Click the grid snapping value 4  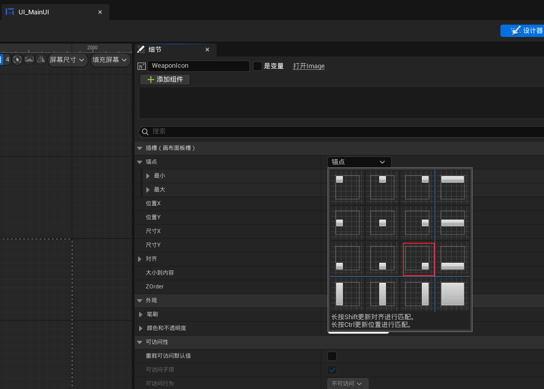coord(7,60)
